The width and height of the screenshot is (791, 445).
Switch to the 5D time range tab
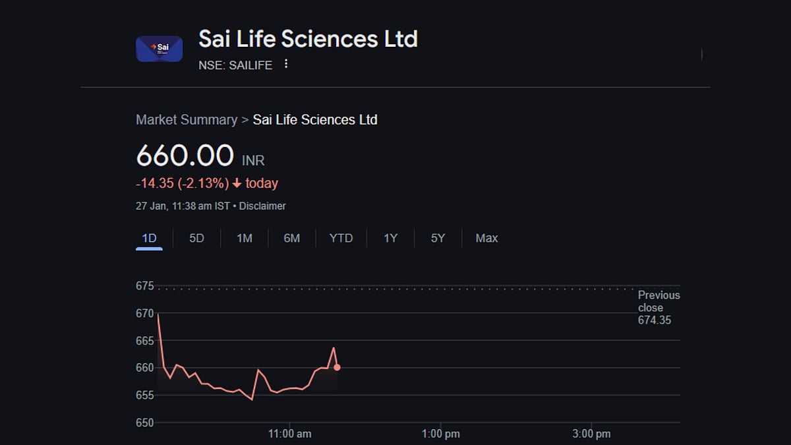[x=196, y=238]
